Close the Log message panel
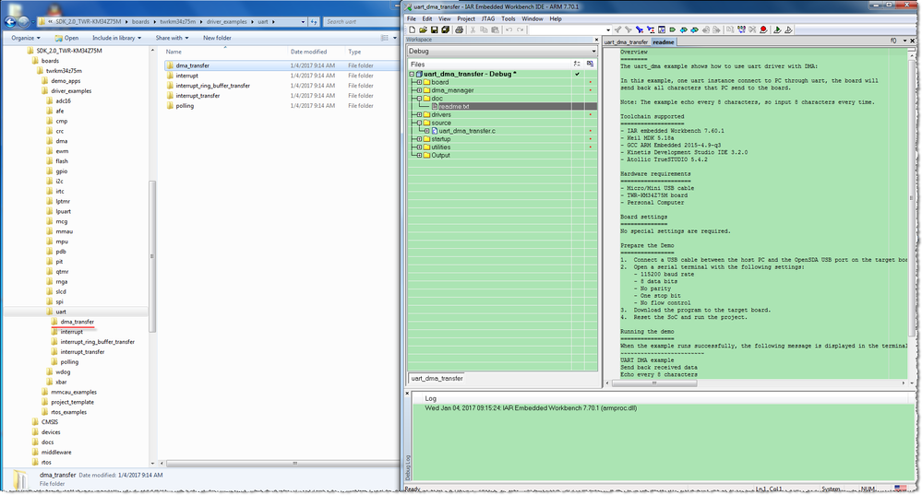The width and height of the screenshot is (922, 495). pos(407,393)
